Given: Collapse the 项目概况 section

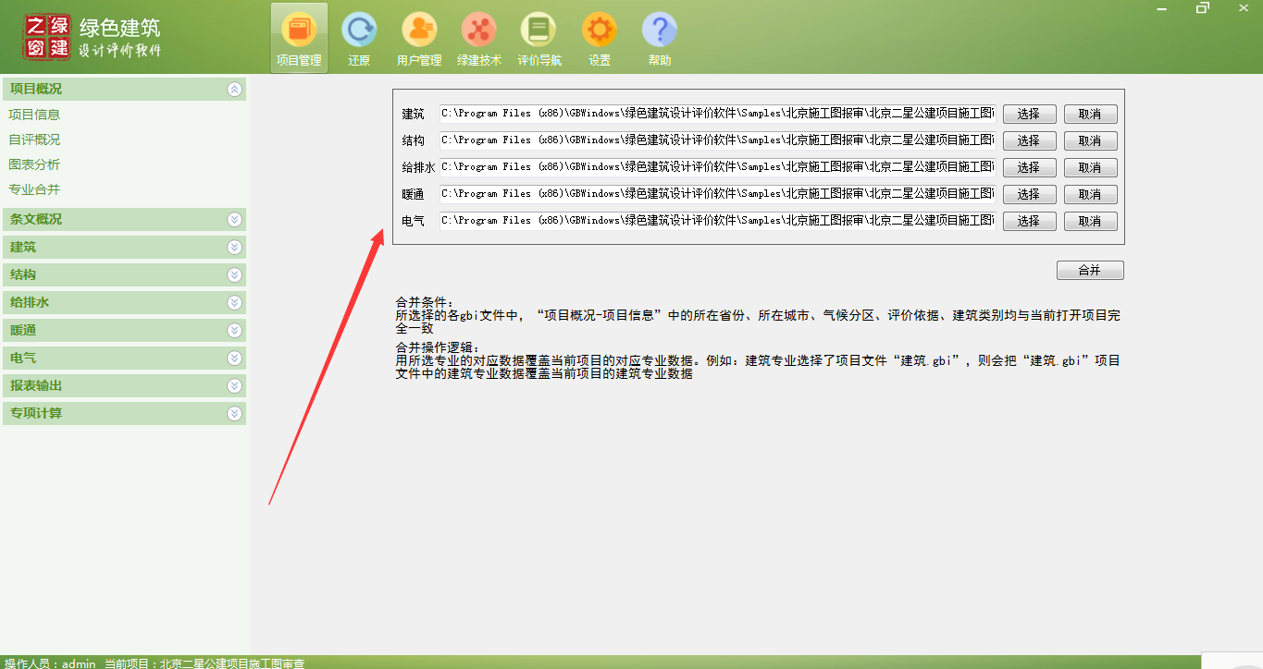Looking at the screenshot, I should (234, 90).
